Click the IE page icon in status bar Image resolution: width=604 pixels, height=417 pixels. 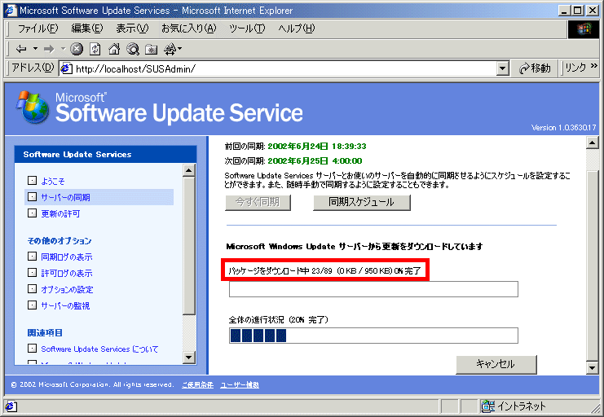pos(11,406)
